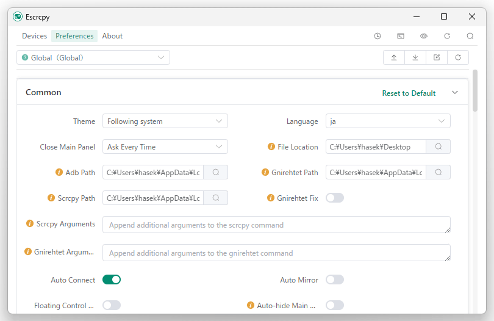Viewport: 494px width, 321px height.
Task: Click the eye preview icon in toolbar
Action: 424,36
